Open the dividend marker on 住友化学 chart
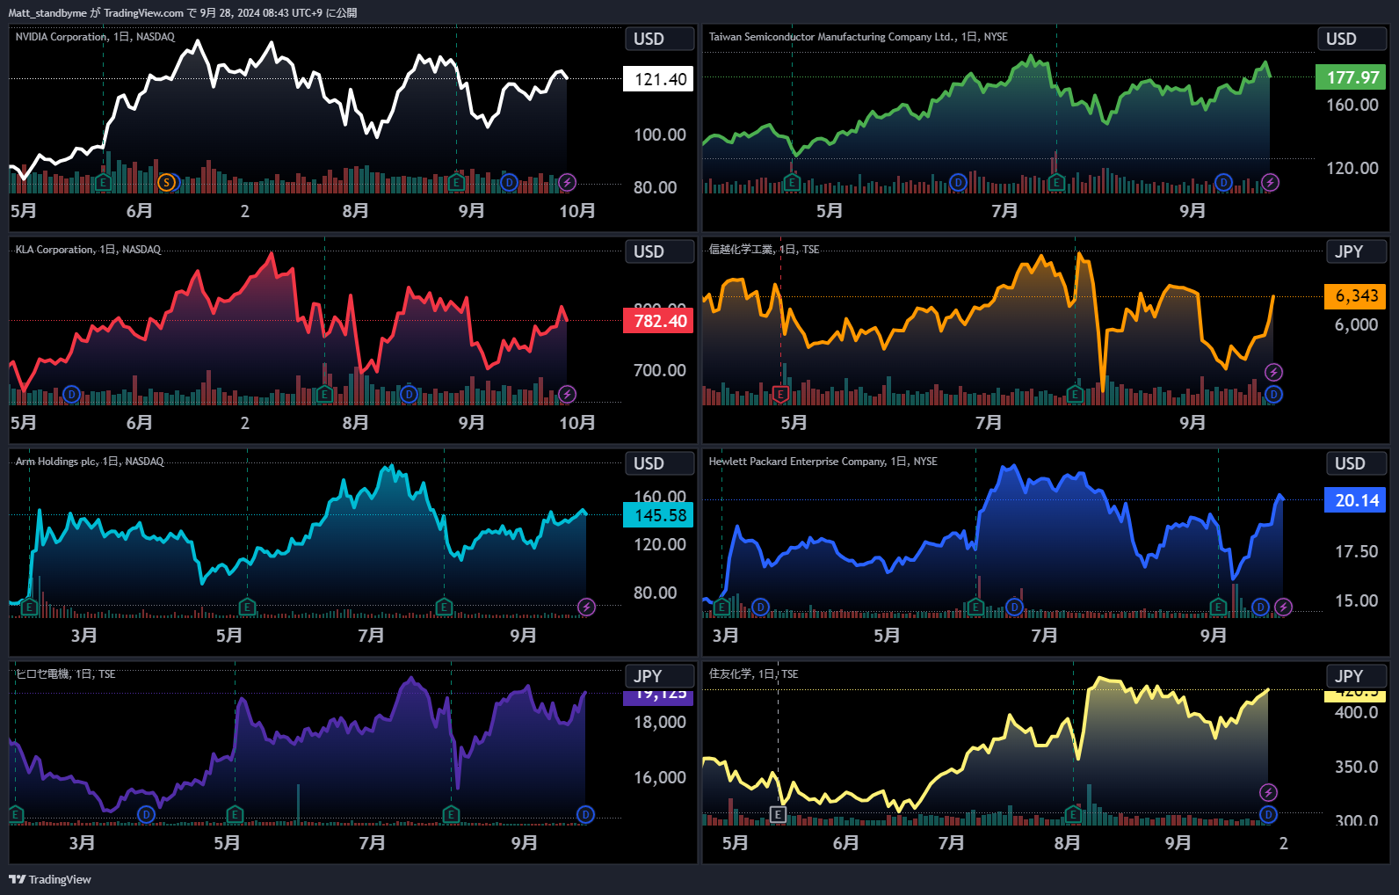 click(x=1268, y=815)
